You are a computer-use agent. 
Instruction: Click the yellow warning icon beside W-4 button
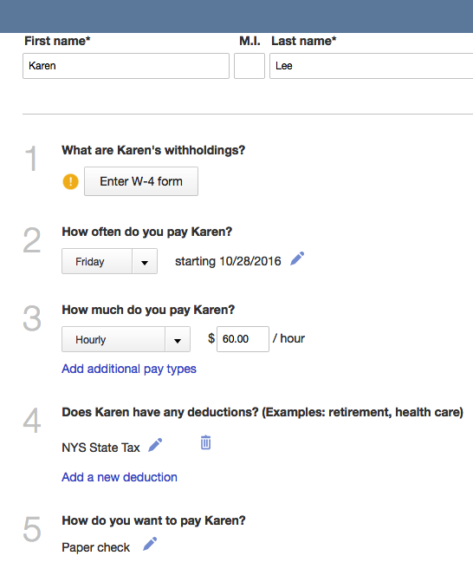point(70,181)
